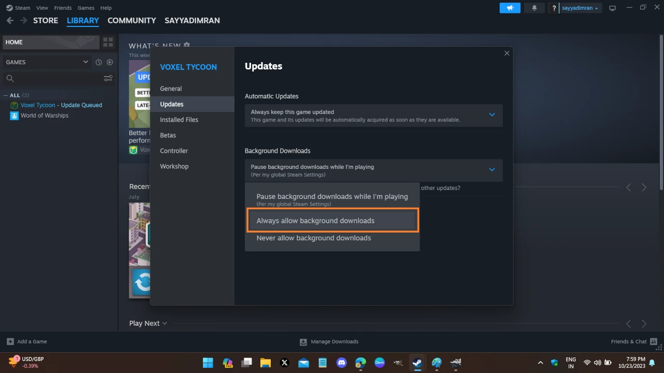Open File Explorer from the taskbar
This screenshot has width=664, height=373.
(x=266, y=362)
